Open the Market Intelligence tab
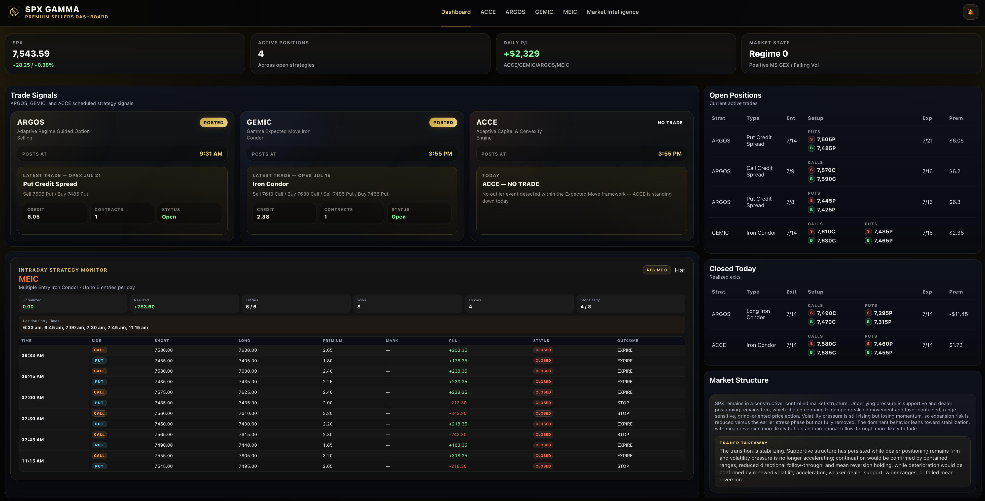985x501 pixels. (613, 12)
